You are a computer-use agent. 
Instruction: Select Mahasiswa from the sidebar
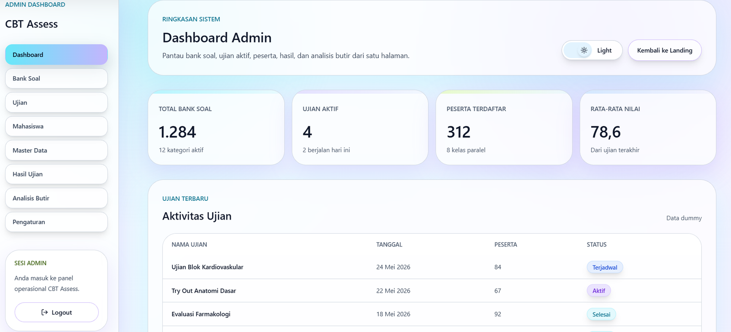(56, 126)
